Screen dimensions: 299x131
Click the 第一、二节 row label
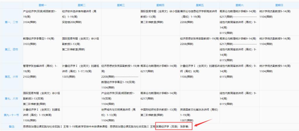(x=11, y=22)
